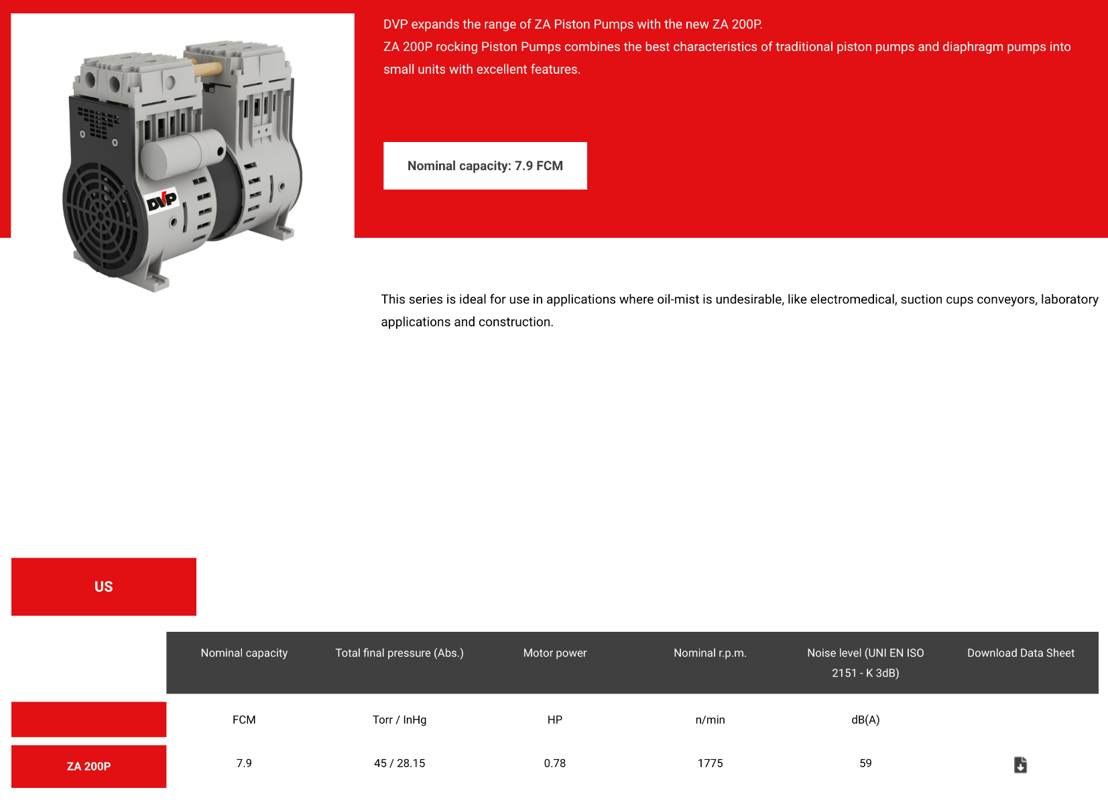Click the 0.78 motor power value

554,763
